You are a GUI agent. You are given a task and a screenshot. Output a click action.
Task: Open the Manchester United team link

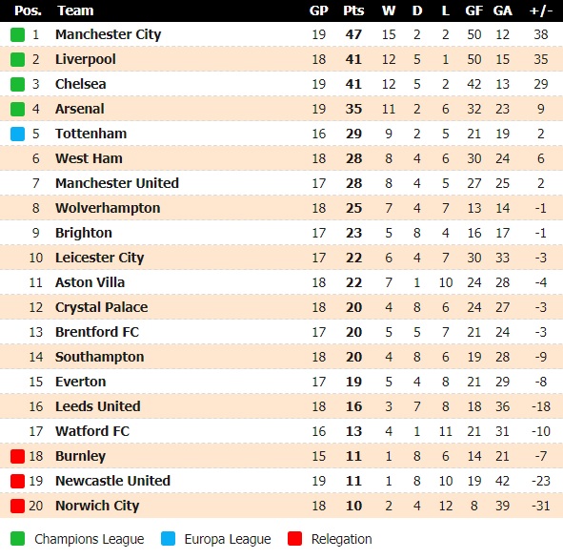117,183
